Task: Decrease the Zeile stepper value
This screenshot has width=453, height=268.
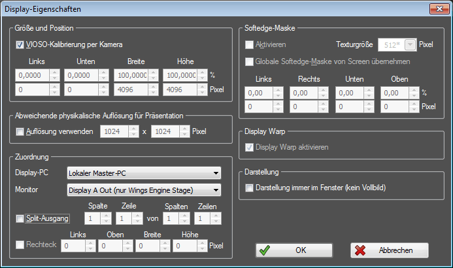Action: click(x=137, y=222)
